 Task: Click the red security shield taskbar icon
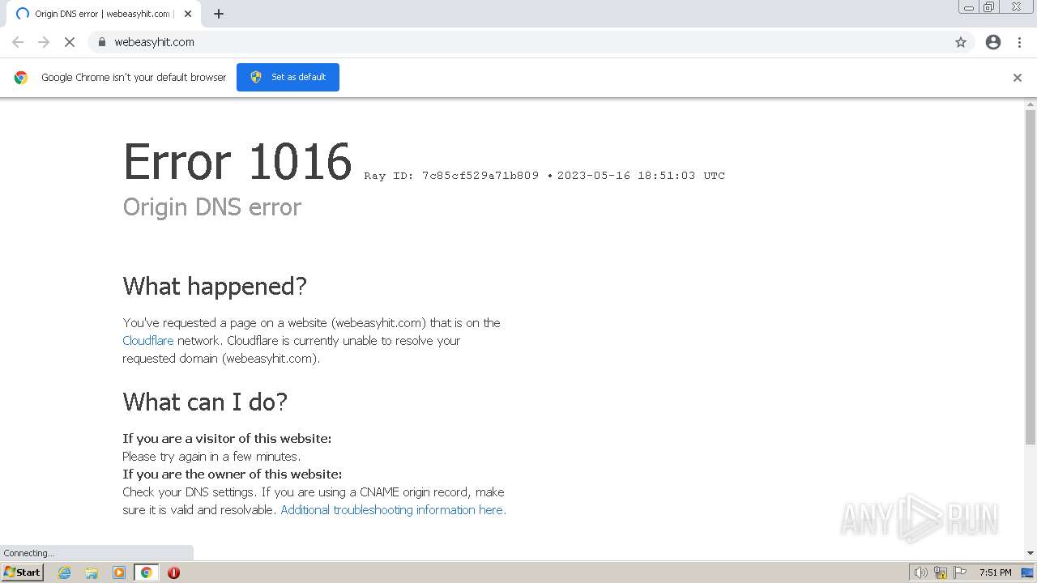click(x=173, y=572)
